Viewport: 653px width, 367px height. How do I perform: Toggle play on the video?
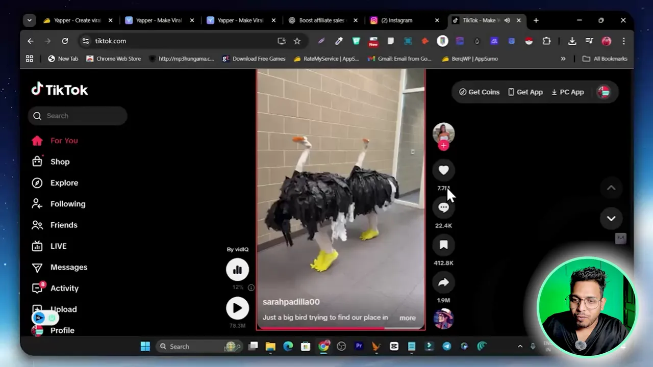[x=237, y=307]
